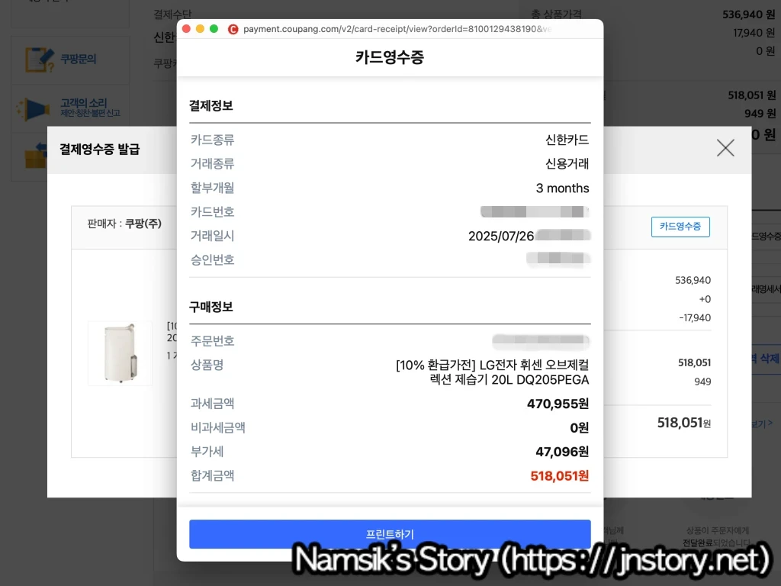Click the 프린트하기 print button
Viewport: 781px width, 586px height.
390,533
